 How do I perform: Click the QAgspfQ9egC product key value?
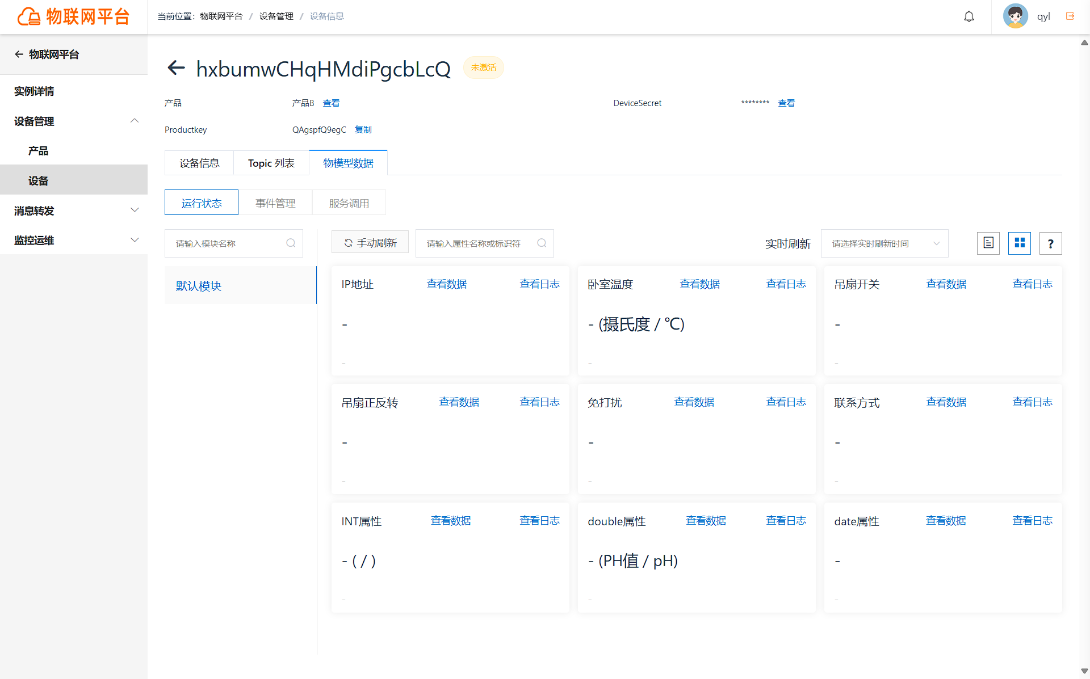[319, 130]
